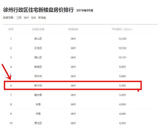The width and height of the screenshot is (158, 128).
Task: Click the 铜山区 district entry
Action: (38, 58)
